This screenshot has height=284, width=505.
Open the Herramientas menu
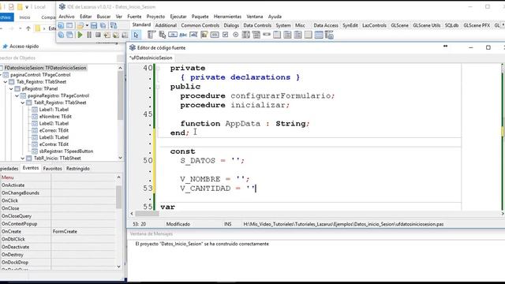click(x=227, y=17)
